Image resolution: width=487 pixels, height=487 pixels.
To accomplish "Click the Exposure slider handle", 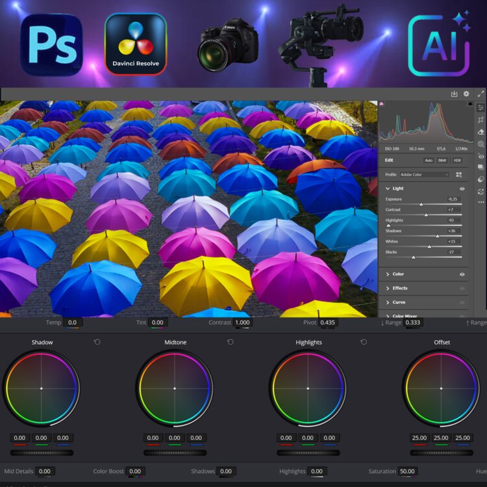I will 421,204.
